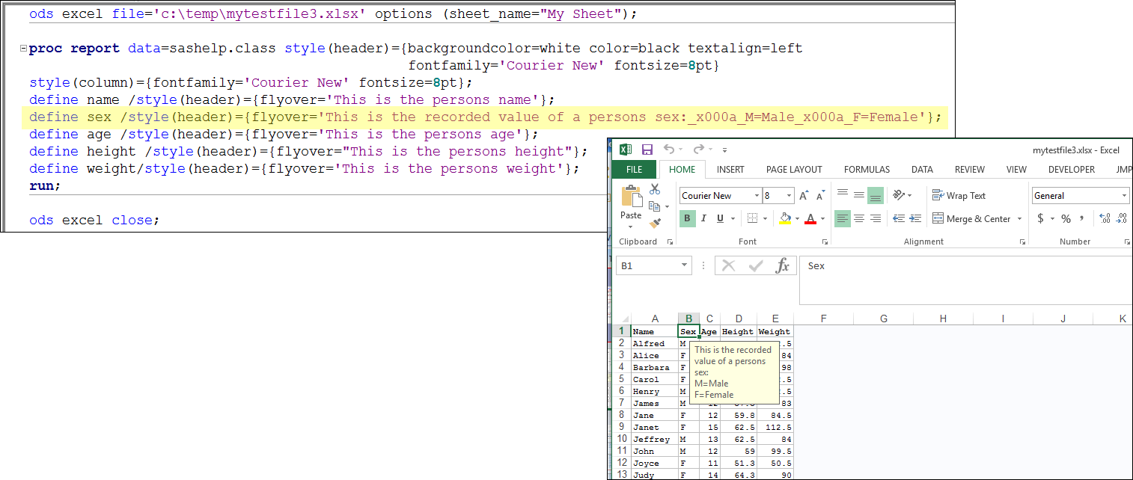Click the Cut scissors icon
The height and width of the screenshot is (480, 1133).
click(x=655, y=190)
